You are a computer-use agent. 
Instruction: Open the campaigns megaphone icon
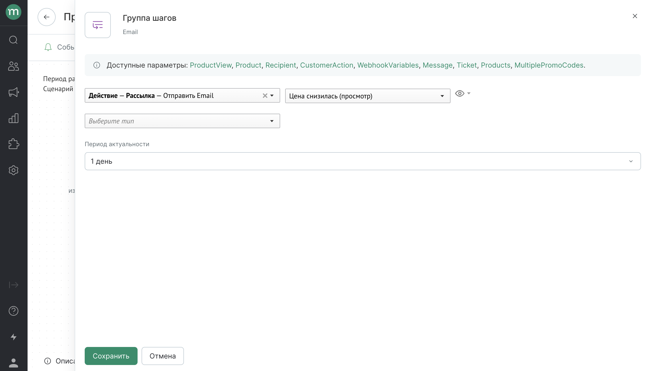(x=14, y=92)
